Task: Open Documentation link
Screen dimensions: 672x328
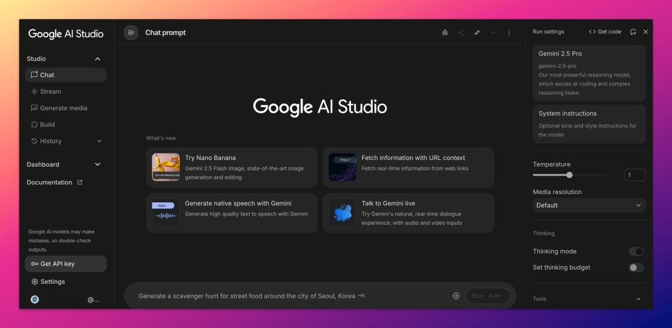Action: coord(54,182)
